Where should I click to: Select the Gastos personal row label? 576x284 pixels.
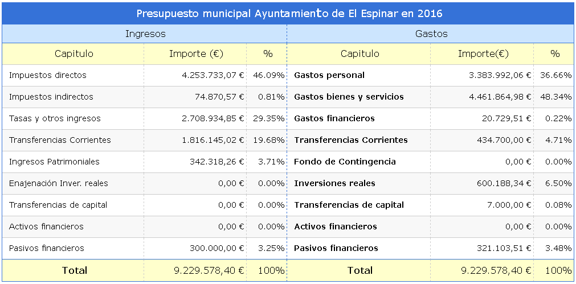[x=329, y=75]
